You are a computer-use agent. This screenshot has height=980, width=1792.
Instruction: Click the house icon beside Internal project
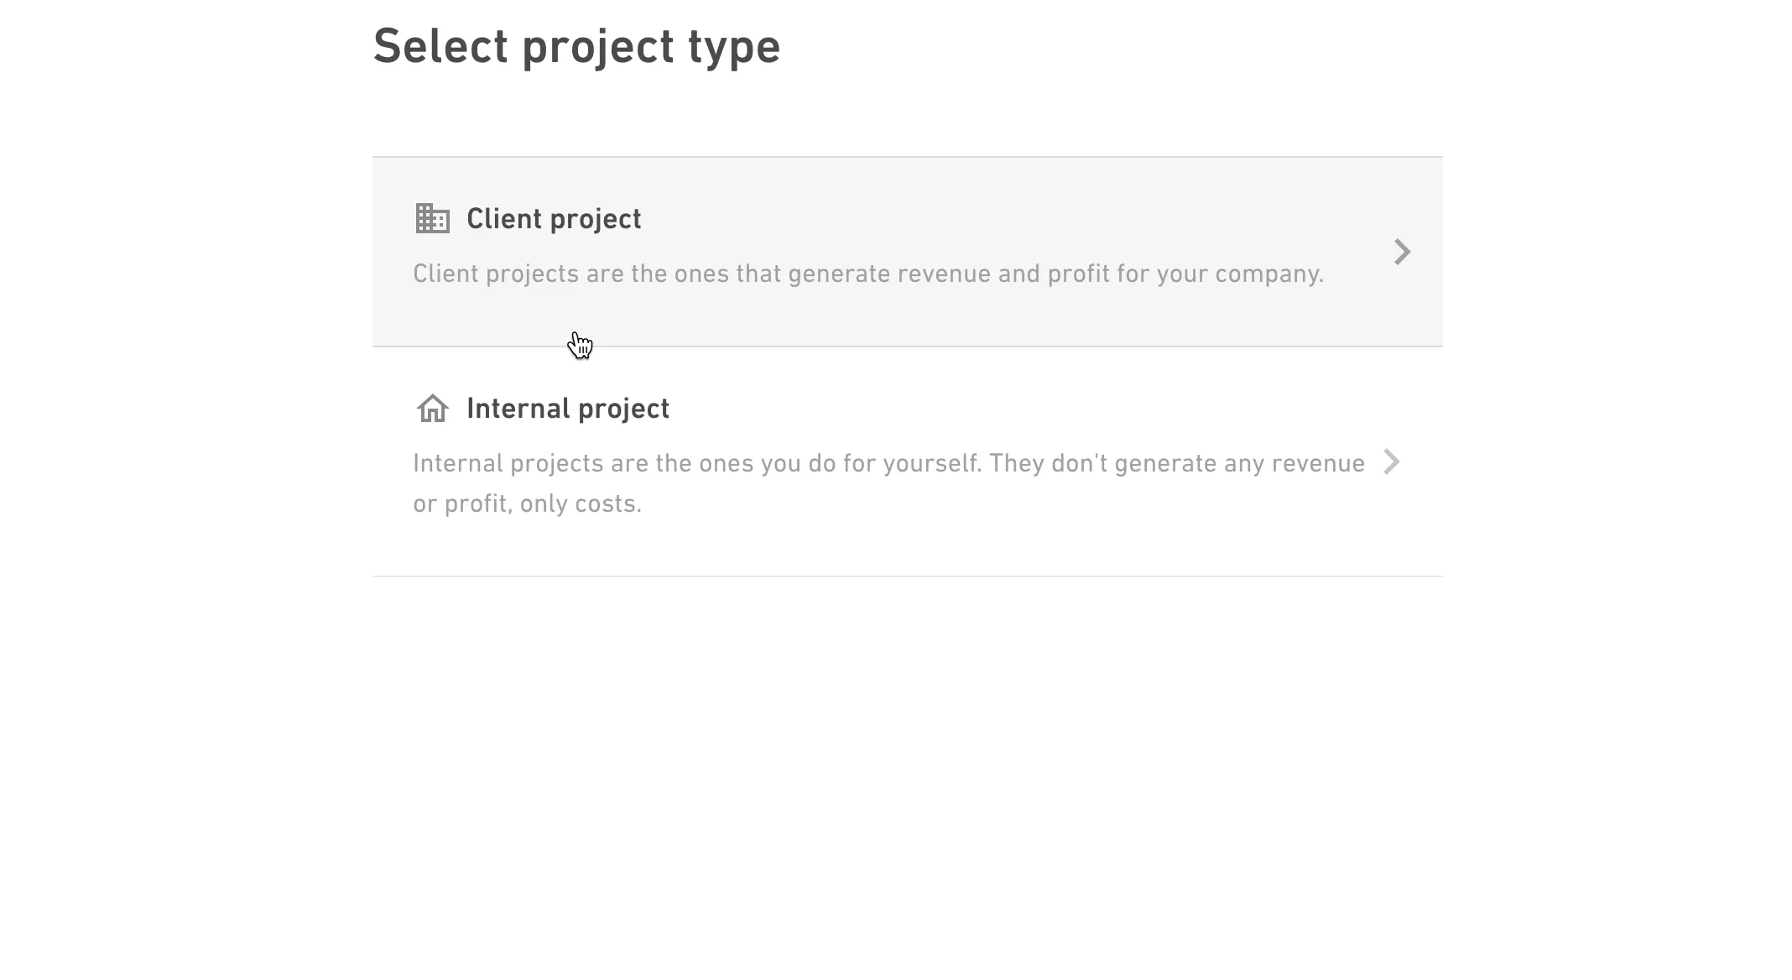coord(433,409)
